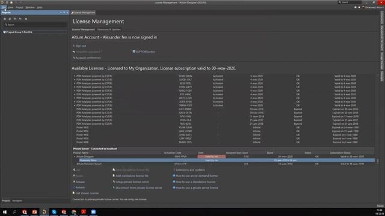This screenshot has width=385, height=216.
Task: Open the Chrome taskbar icon
Action: pos(73,212)
